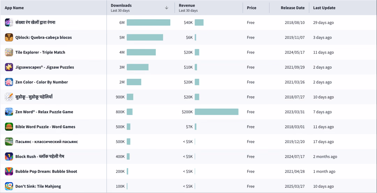Click release date 2025/03/27
The width and height of the screenshot is (377, 193).
tap(295, 186)
